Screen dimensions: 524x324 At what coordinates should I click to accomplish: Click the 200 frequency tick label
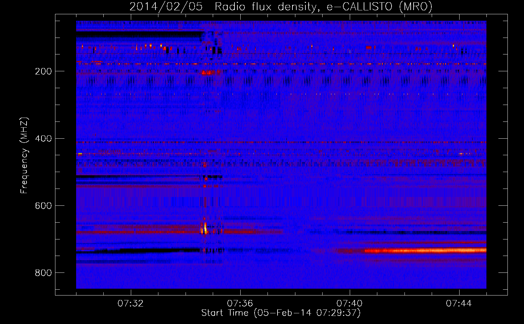tap(43, 71)
